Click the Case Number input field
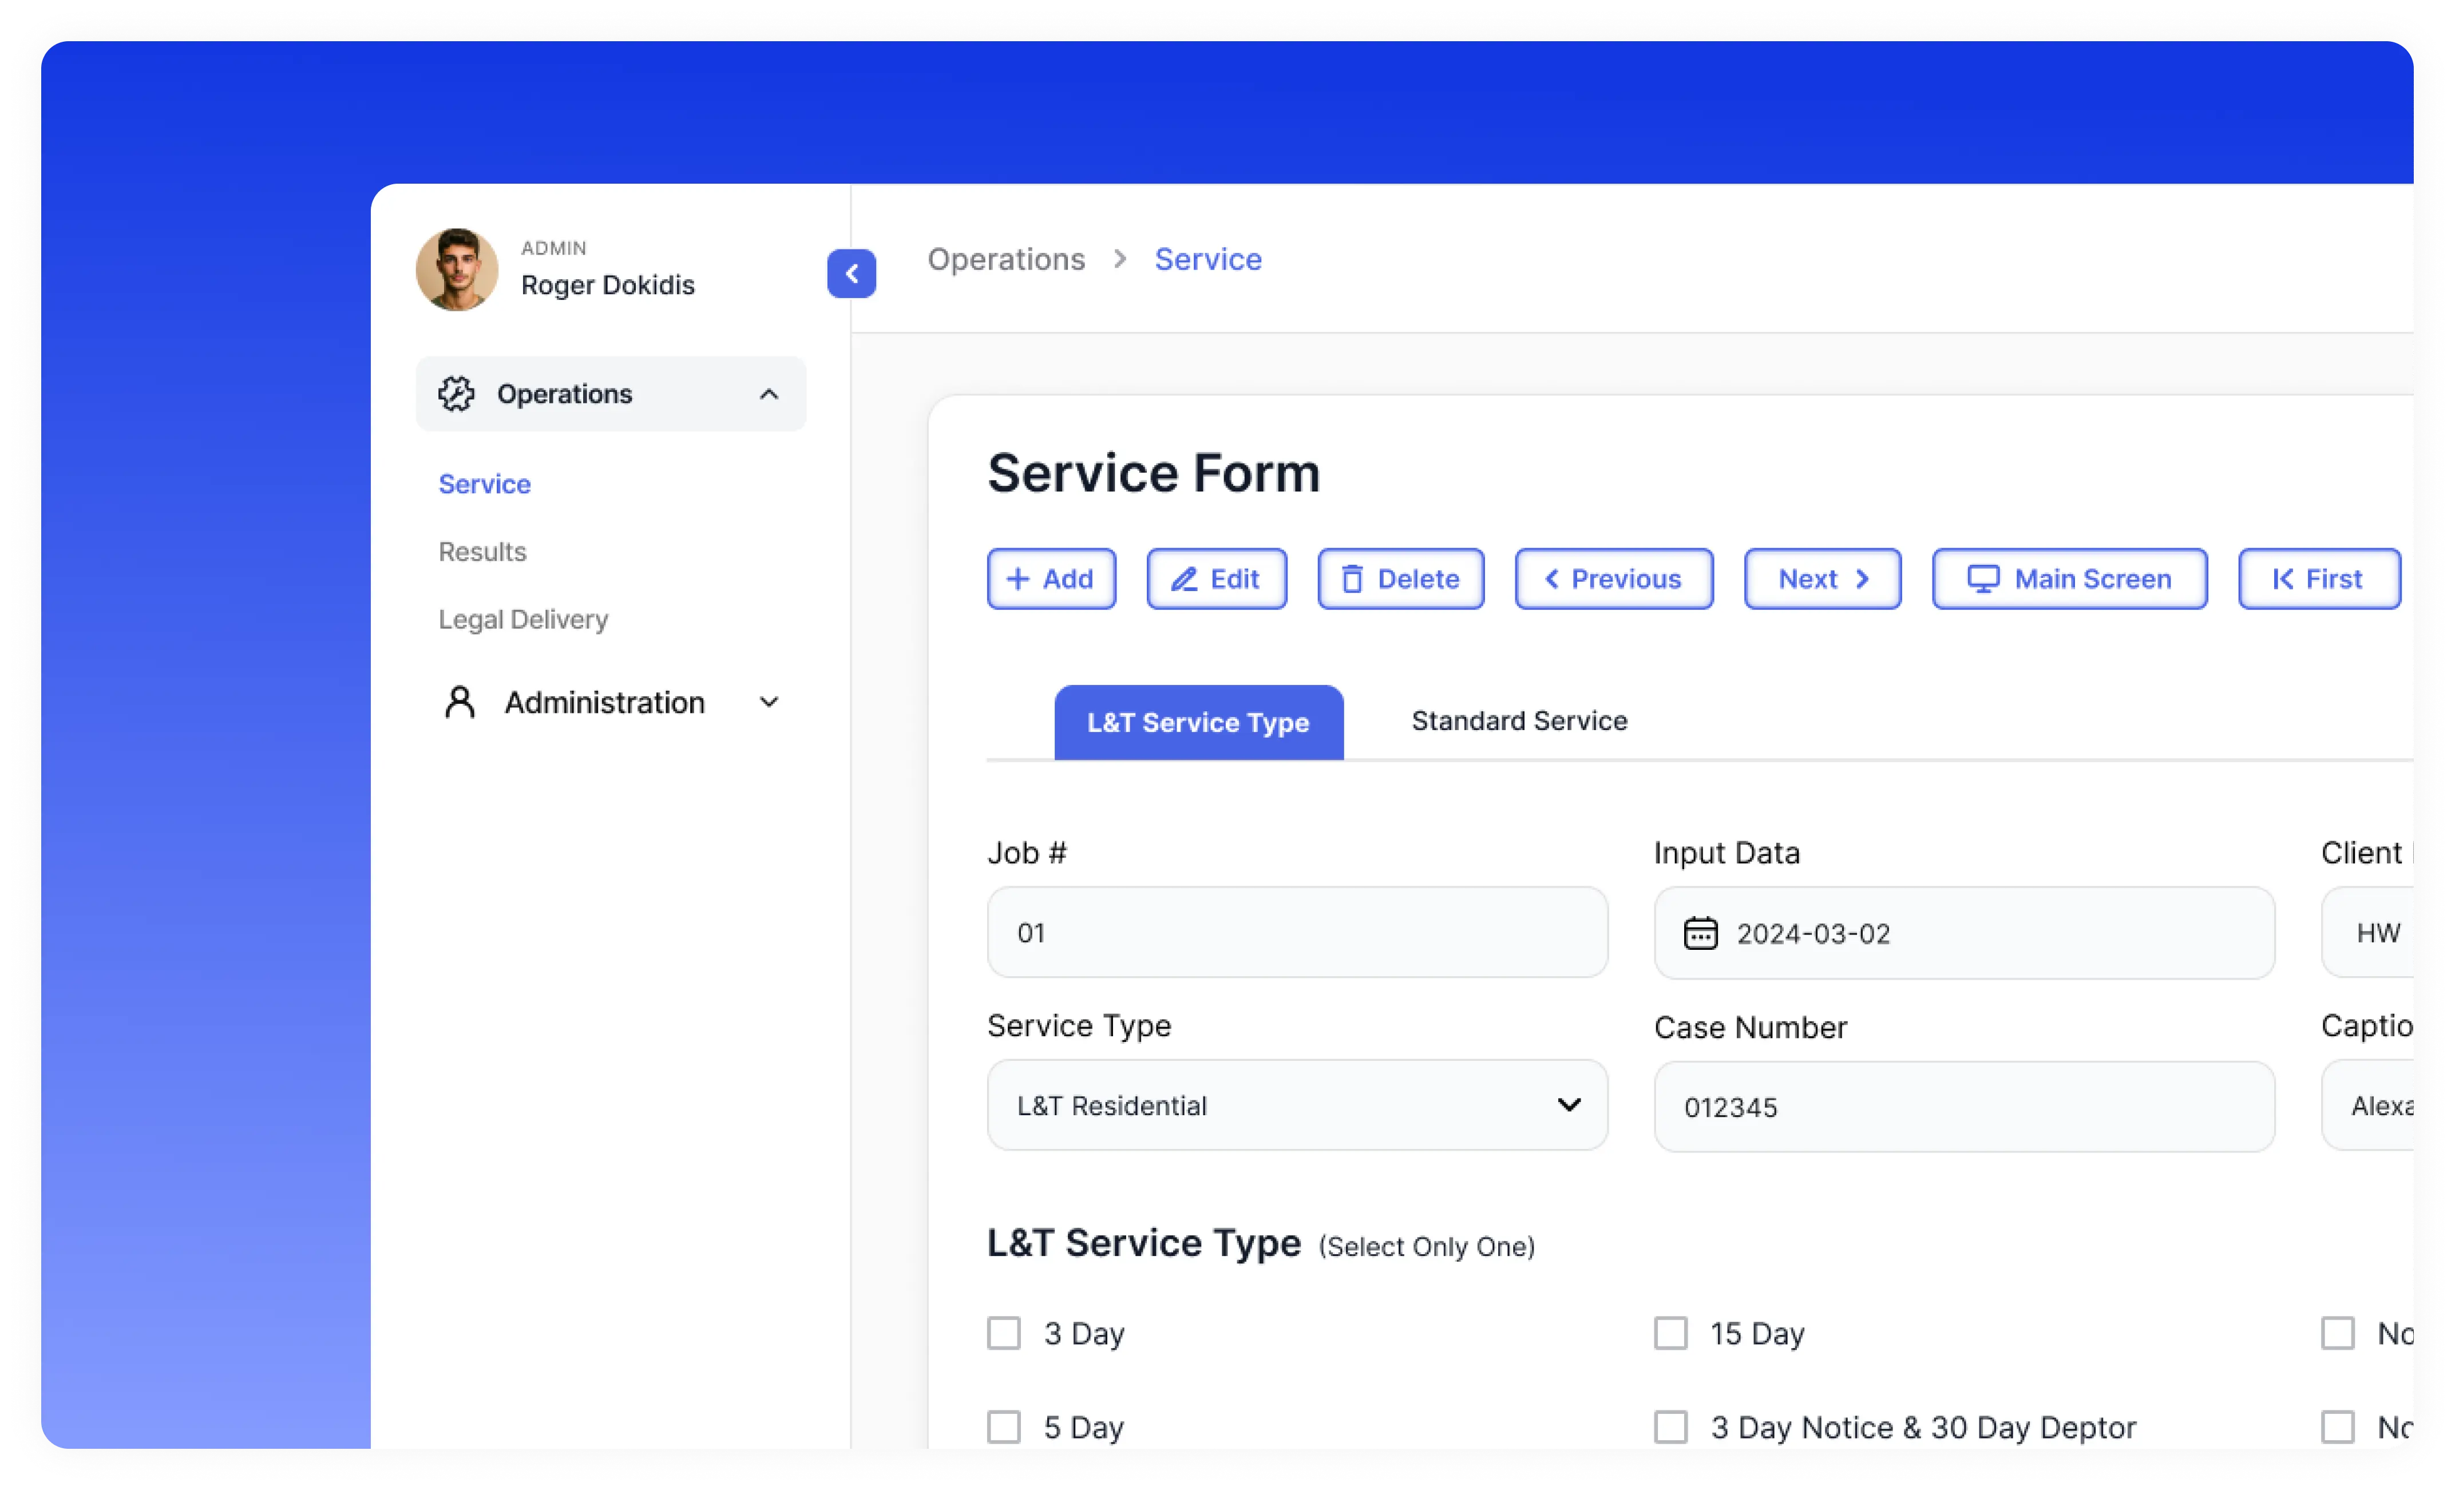Image resolution: width=2455 pixels, height=1490 pixels. click(x=1964, y=1107)
